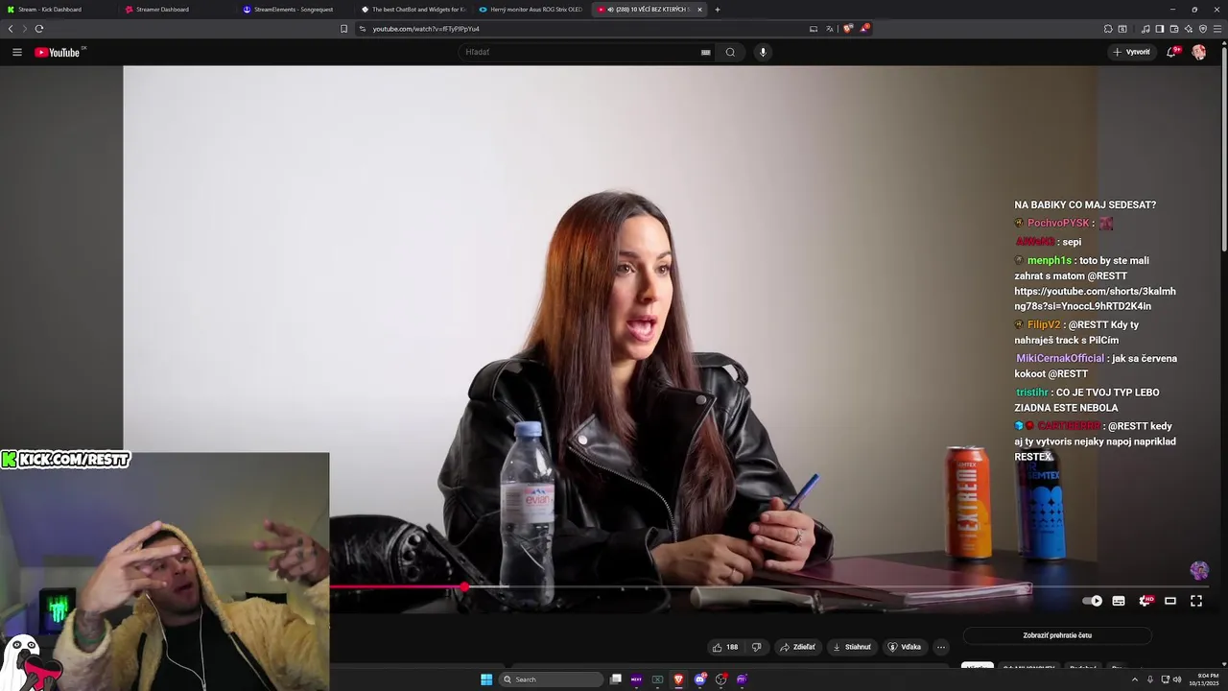Click the YouTube search magnifier button
Viewport: 1228px width, 691px height.
[x=730, y=52]
